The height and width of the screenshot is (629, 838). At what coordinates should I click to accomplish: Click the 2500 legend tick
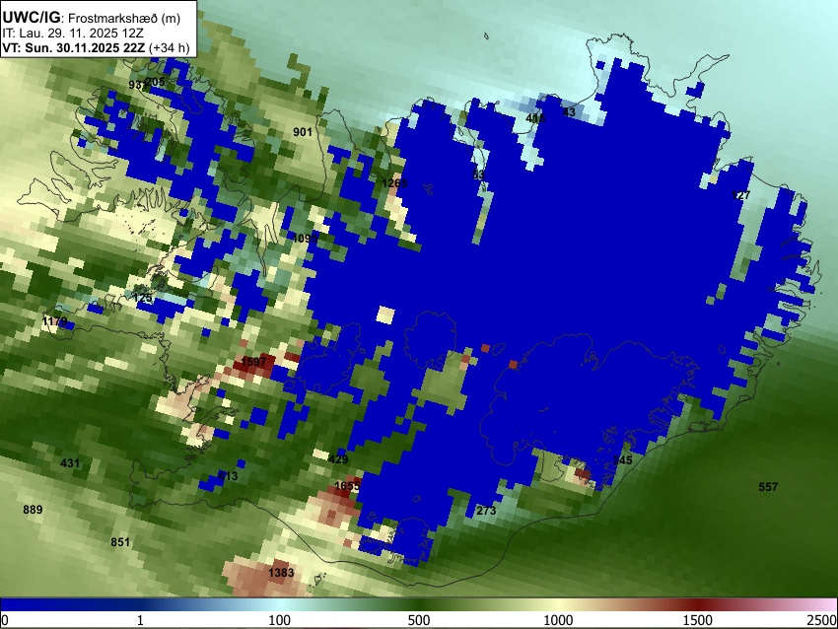(823, 620)
